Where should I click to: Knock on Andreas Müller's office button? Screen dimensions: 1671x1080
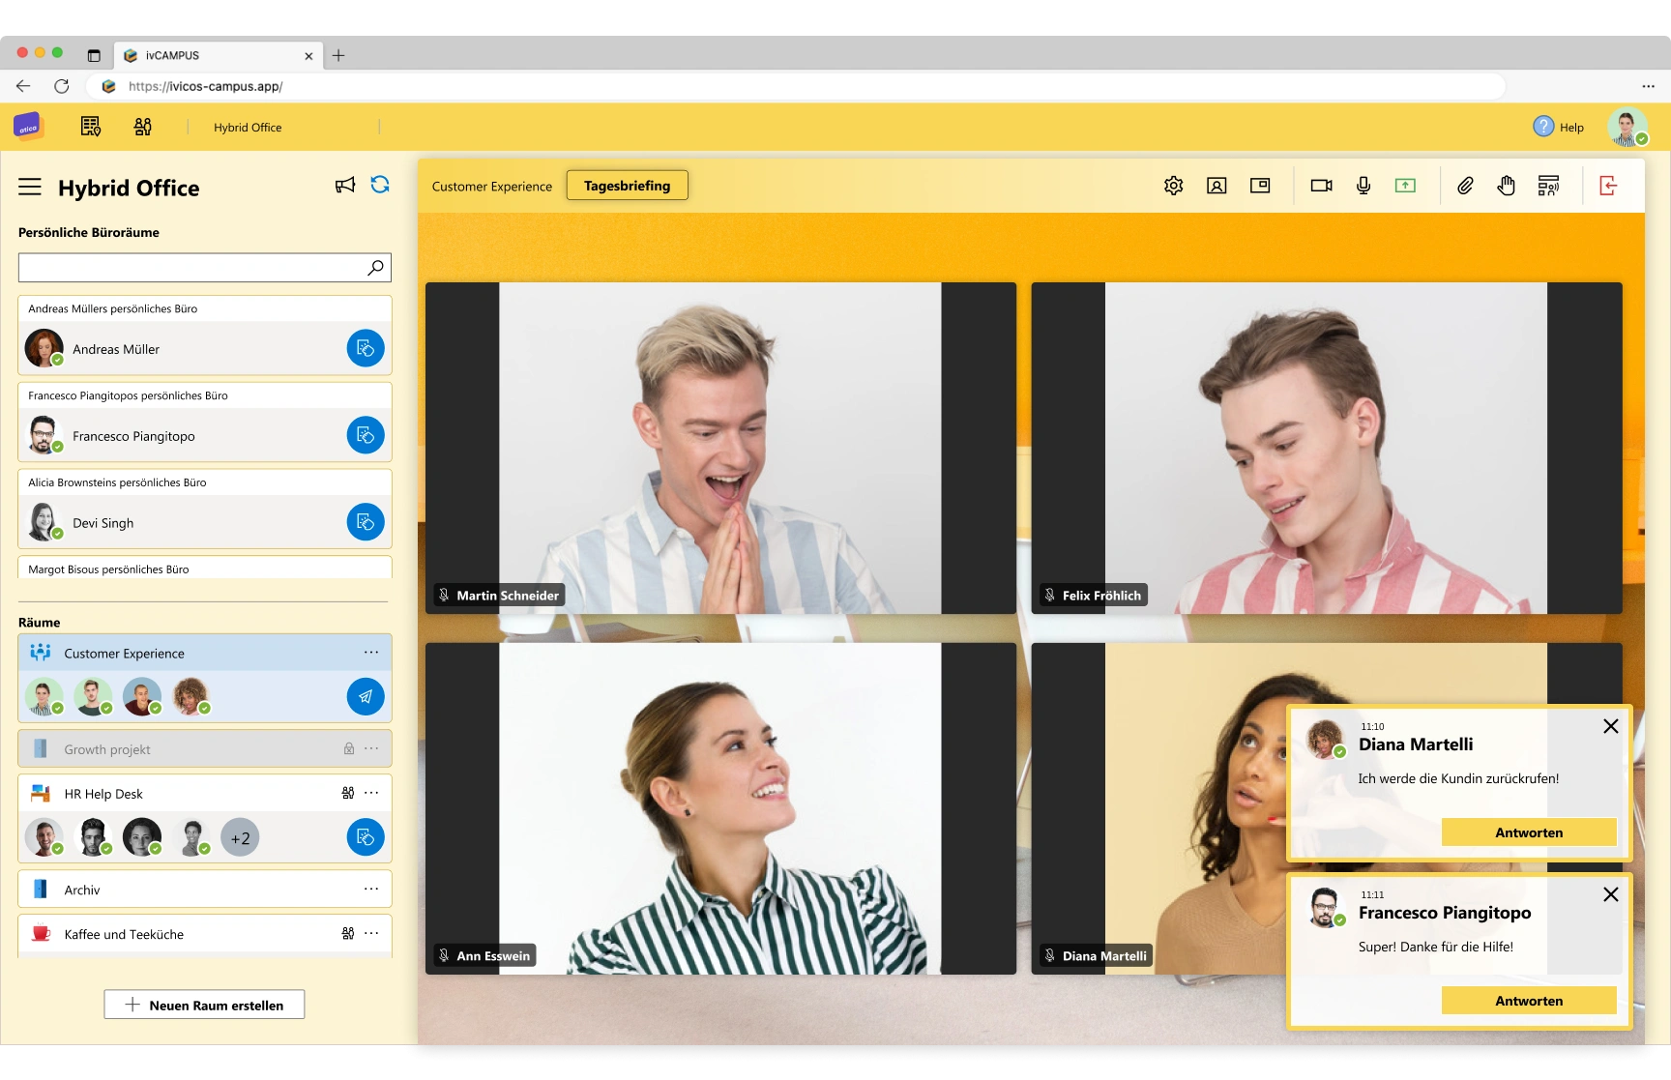[366, 348]
